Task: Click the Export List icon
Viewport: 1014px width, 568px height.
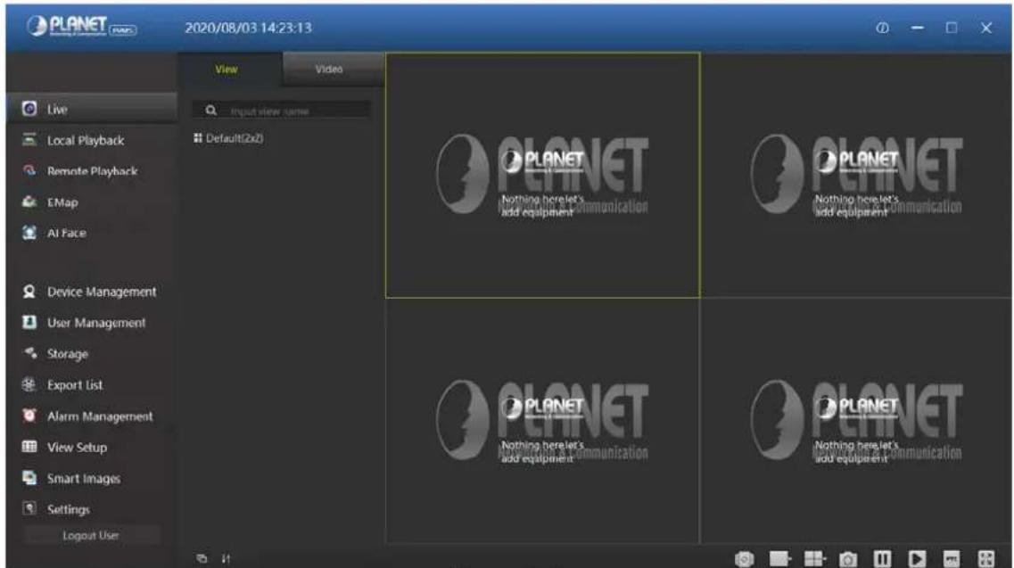Action: 29,384
